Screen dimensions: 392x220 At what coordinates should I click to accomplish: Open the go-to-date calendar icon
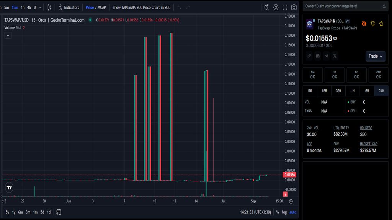coord(59,212)
